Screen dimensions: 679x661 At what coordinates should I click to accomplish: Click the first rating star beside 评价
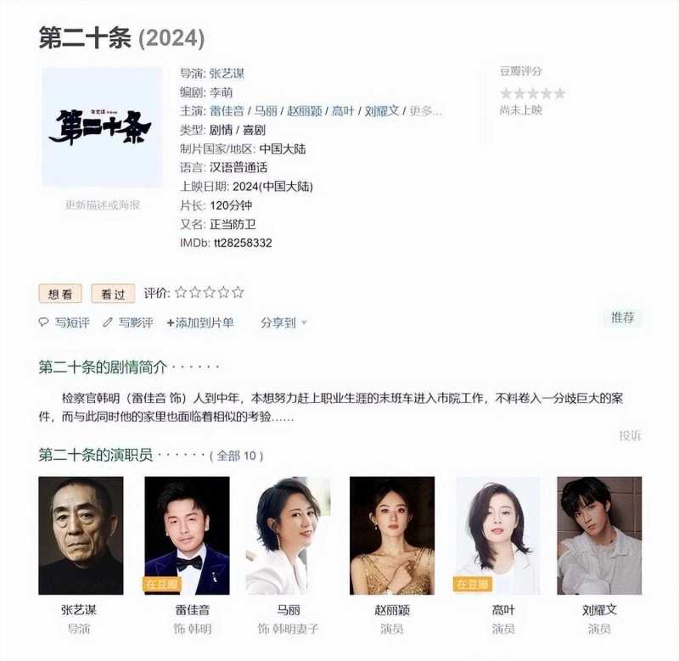181,293
